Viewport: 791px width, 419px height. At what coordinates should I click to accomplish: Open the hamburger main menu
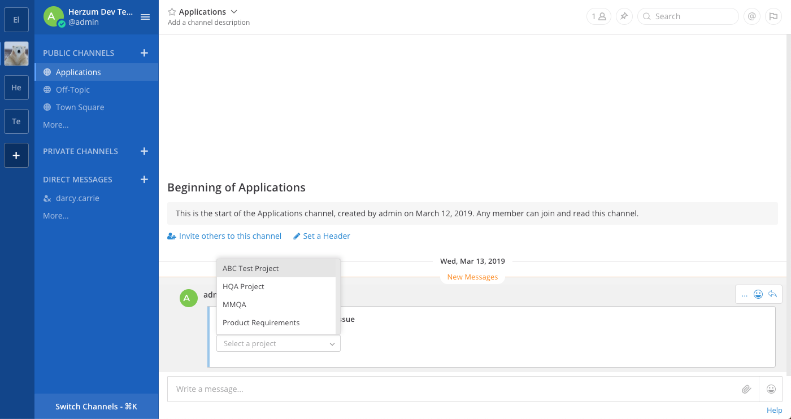[x=145, y=17]
